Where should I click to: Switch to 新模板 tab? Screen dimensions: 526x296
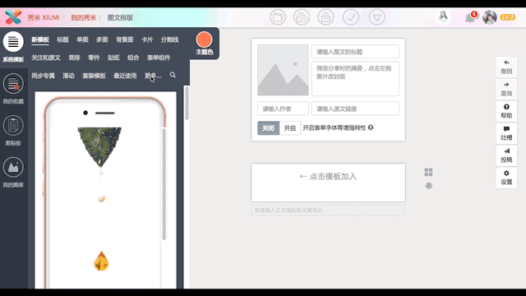40,40
